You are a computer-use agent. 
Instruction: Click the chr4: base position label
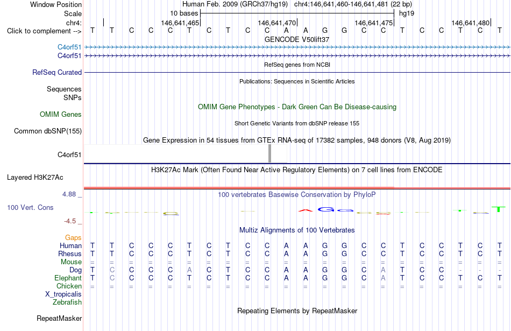74,23
